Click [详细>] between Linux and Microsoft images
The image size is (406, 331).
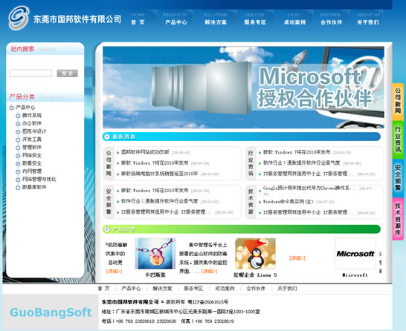[297, 258]
